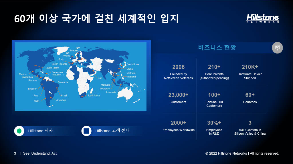Click the South Africa map label
Screen dimensions: 293x164
click(94, 95)
